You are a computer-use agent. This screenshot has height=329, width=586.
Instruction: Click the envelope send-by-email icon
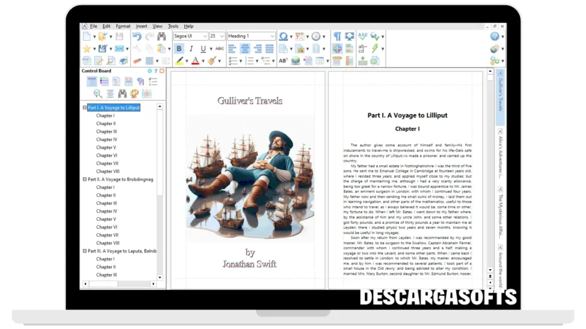(119, 49)
